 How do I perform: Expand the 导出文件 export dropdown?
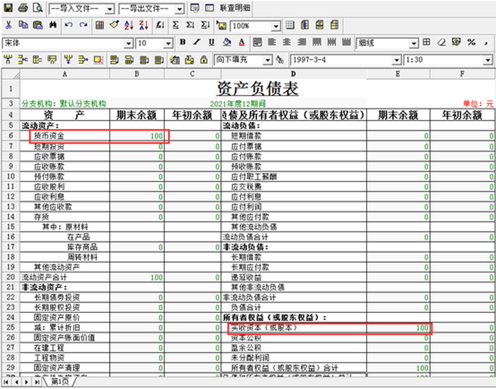coord(179,9)
